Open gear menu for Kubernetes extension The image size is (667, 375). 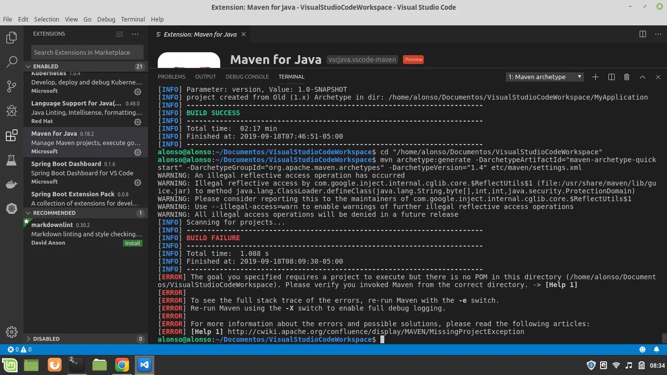(x=138, y=92)
